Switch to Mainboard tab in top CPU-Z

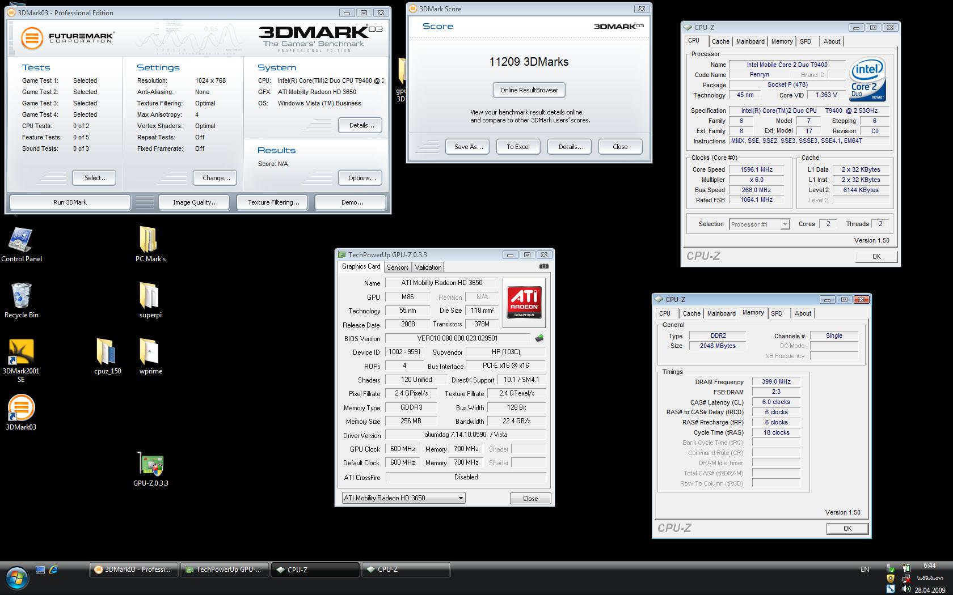click(750, 41)
